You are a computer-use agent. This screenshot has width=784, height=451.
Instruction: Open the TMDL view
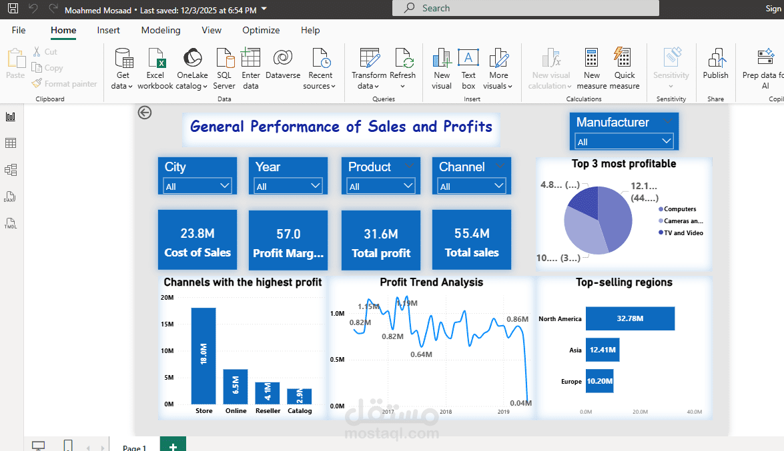point(11,223)
